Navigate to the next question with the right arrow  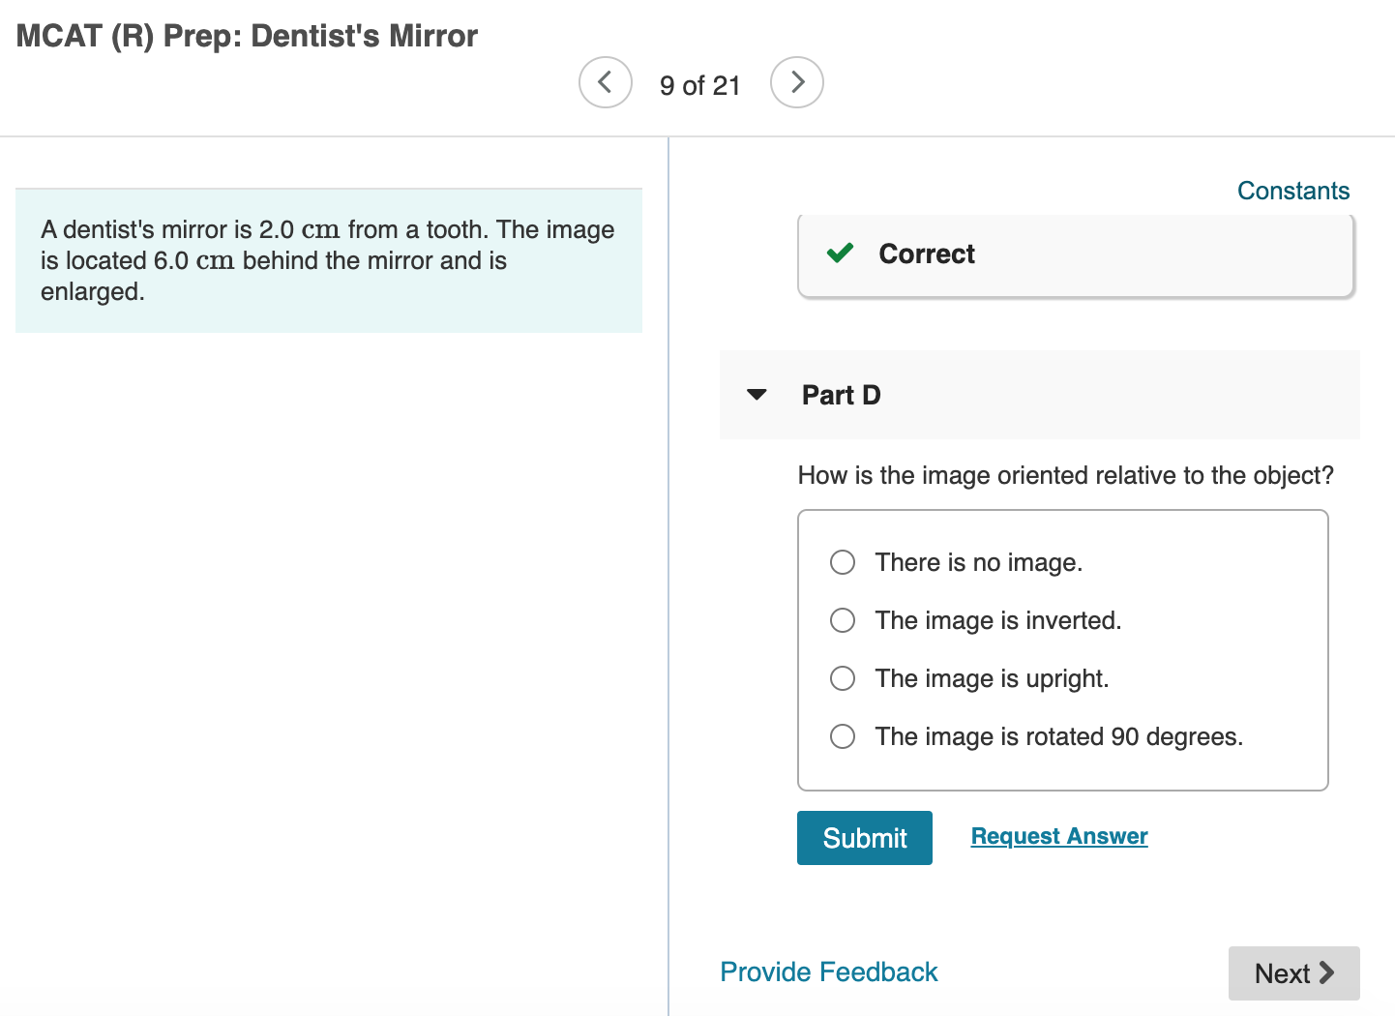pos(796,82)
